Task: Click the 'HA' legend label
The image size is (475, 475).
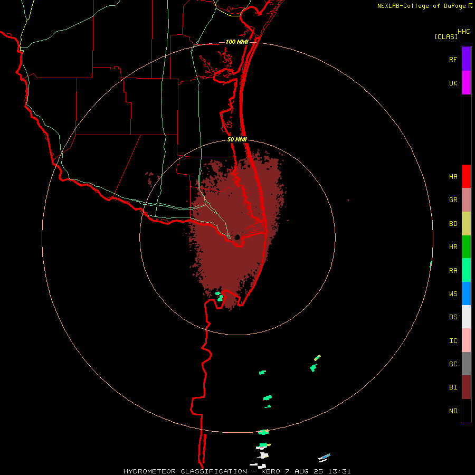Action: (x=453, y=176)
